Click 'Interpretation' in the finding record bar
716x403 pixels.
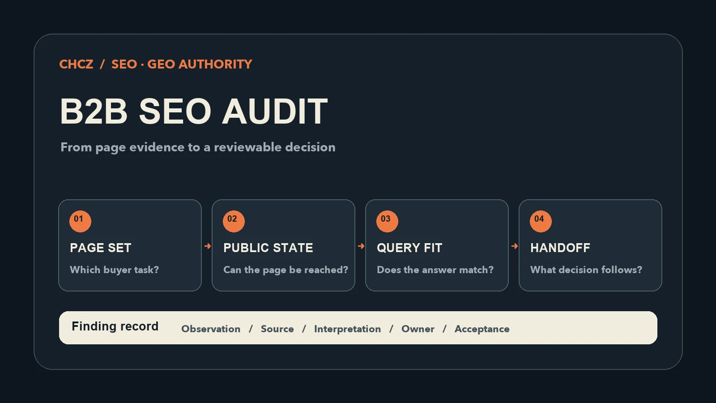[x=347, y=329]
